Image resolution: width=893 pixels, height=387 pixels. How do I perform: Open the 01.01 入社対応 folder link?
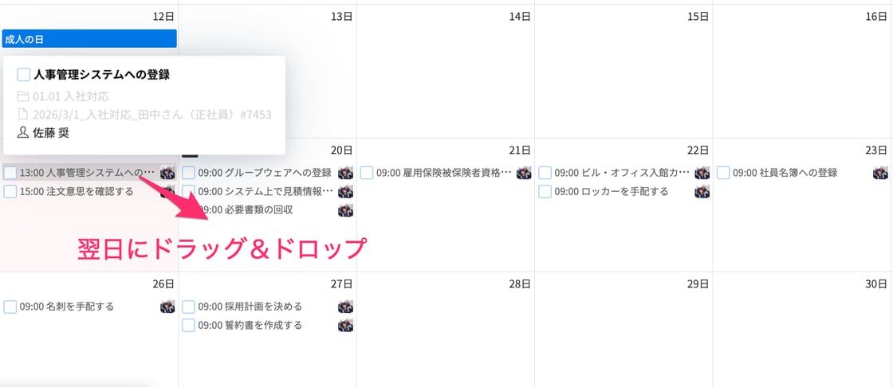(x=71, y=97)
